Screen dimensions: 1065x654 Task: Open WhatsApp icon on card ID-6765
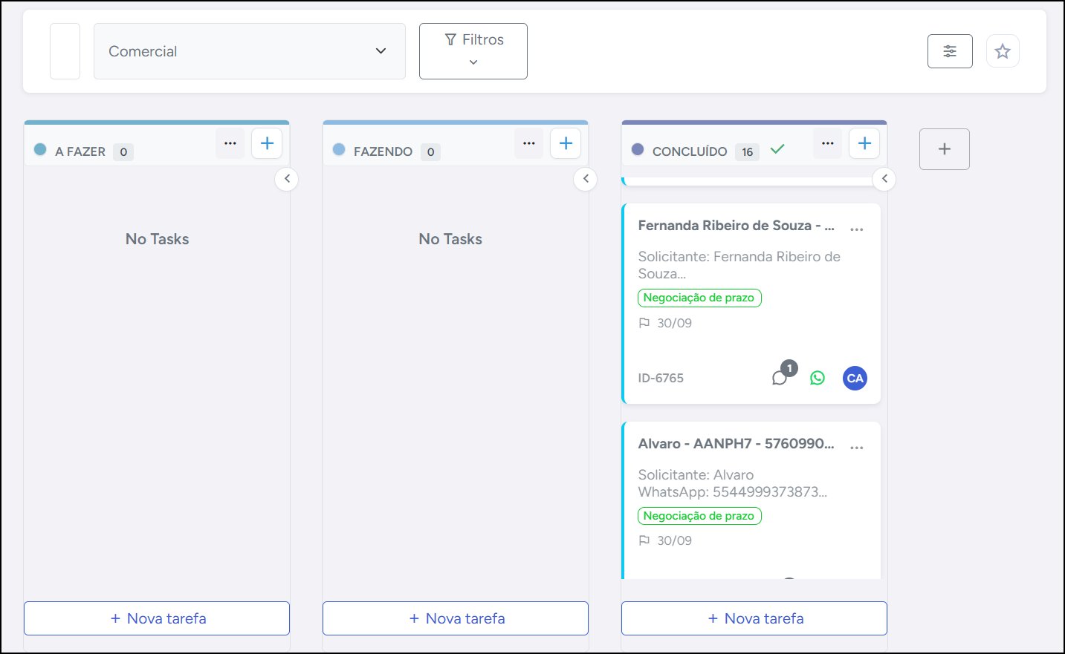[818, 378]
